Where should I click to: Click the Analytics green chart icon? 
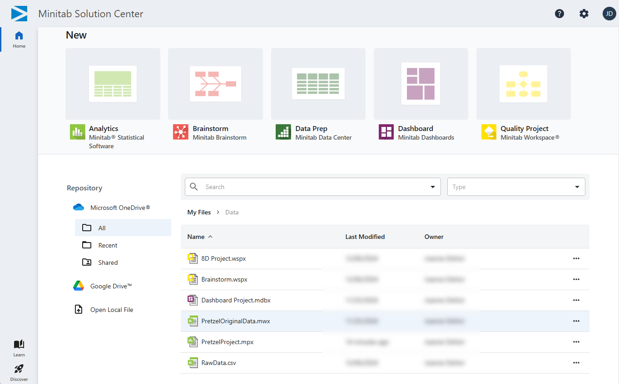78,132
